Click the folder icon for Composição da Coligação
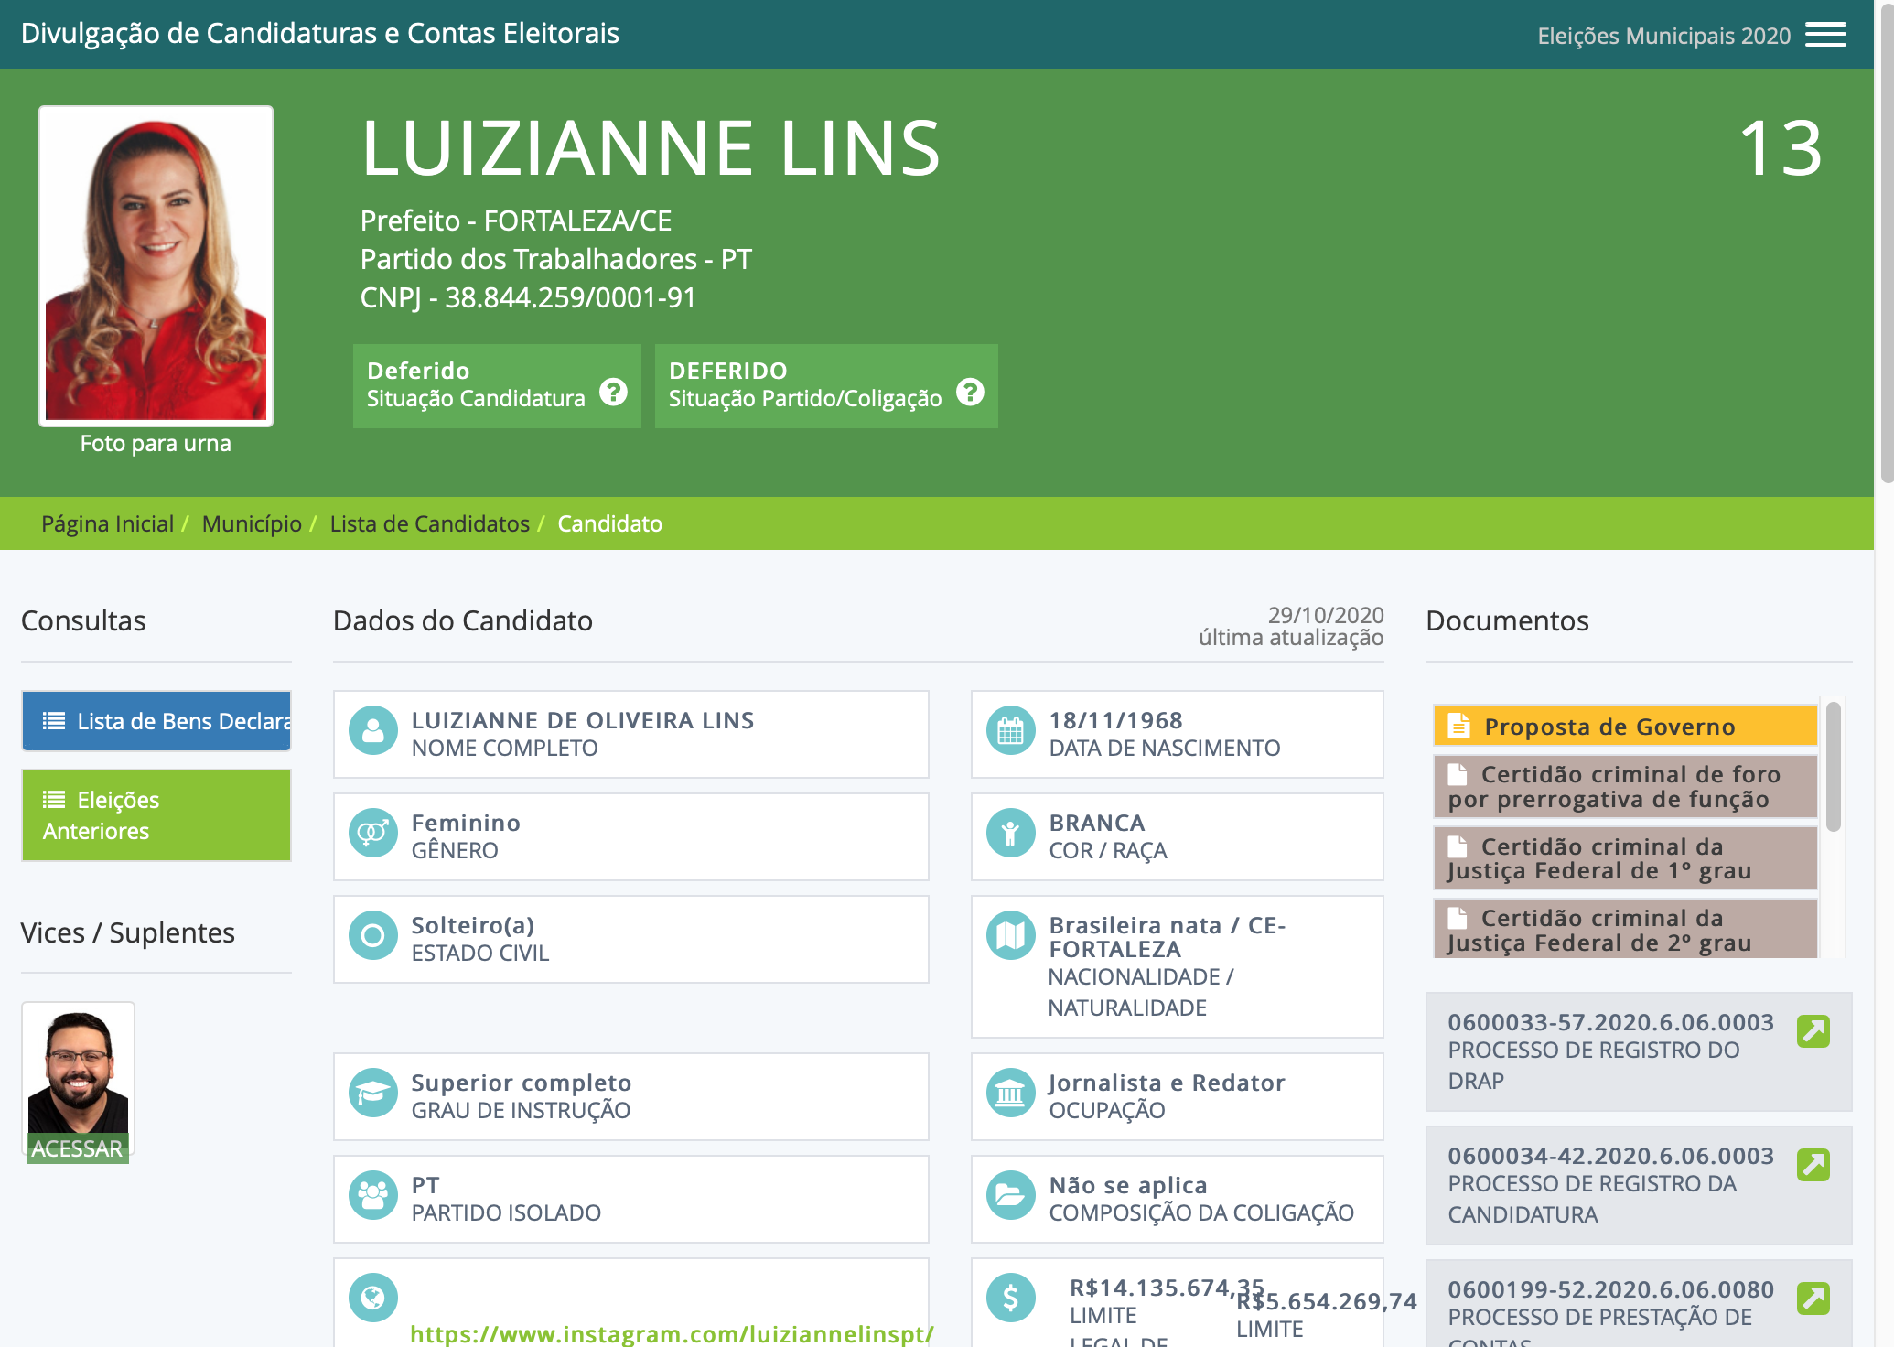This screenshot has width=1894, height=1347. [x=1011, y=1196]
